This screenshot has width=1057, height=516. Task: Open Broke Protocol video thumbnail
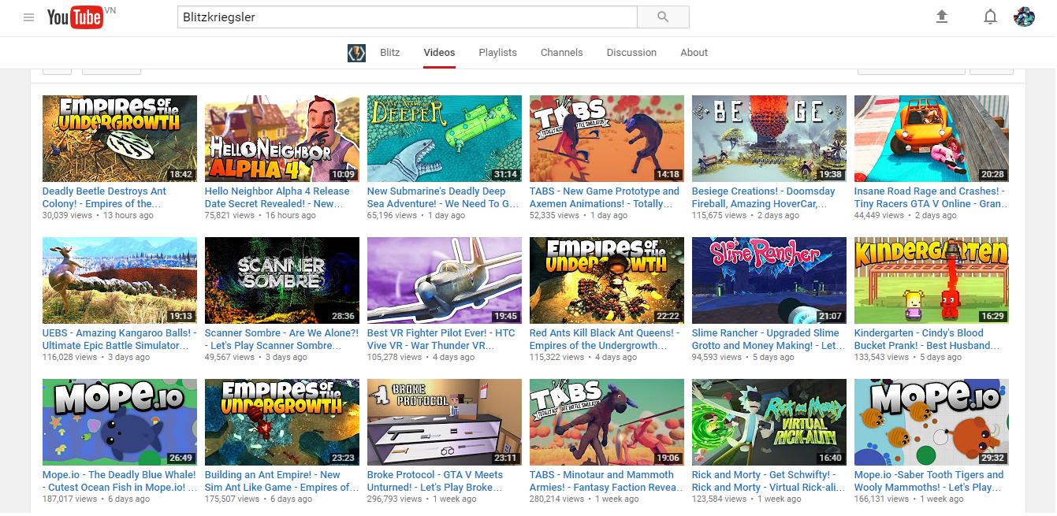[x=445, y=422]
